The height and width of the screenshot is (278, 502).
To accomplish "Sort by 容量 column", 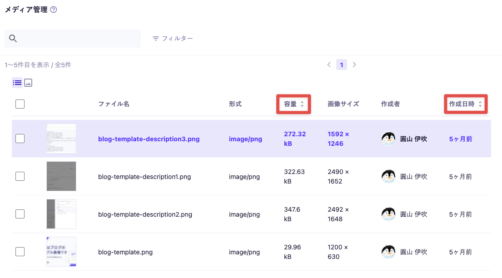I will click(x=293, y=104).
